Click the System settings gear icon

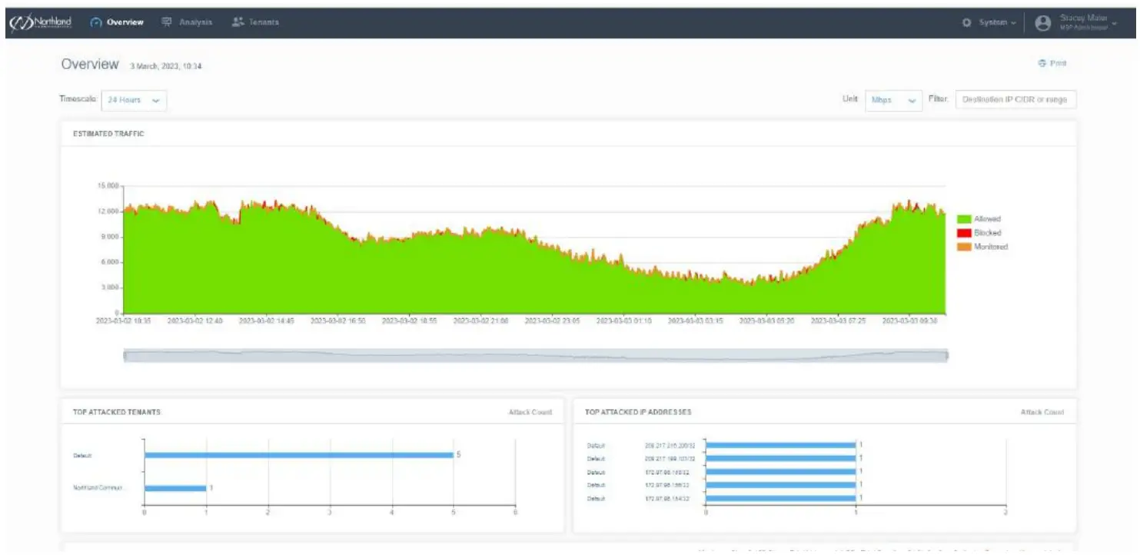(969, 22)
